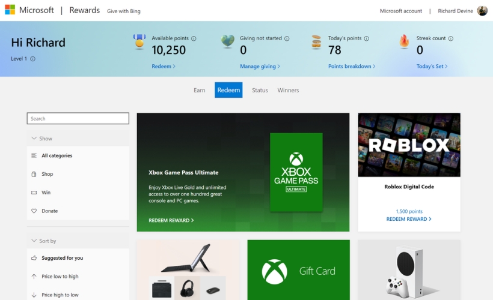Click the 1,500 points price text
The height and width of the screenshot is (300, 493).
[x=409, y=211]
